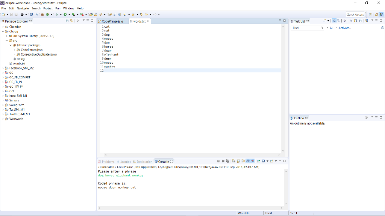Click the Open Perspective icon
The height and width of the screenshot is (216, 385).
point(370,15)
